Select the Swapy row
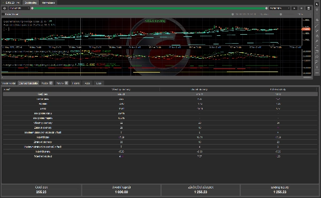The width and height of the screenshot is (321, 198). point(160,108)
